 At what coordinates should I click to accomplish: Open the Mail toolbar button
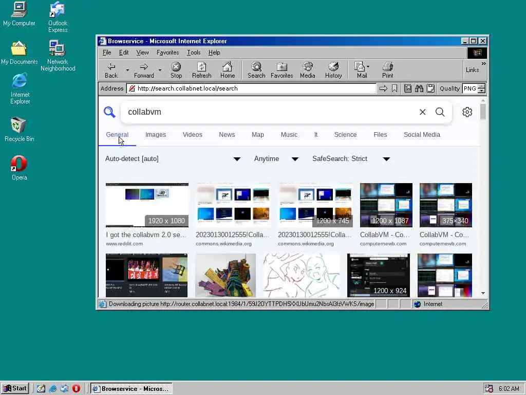(362, 70)
